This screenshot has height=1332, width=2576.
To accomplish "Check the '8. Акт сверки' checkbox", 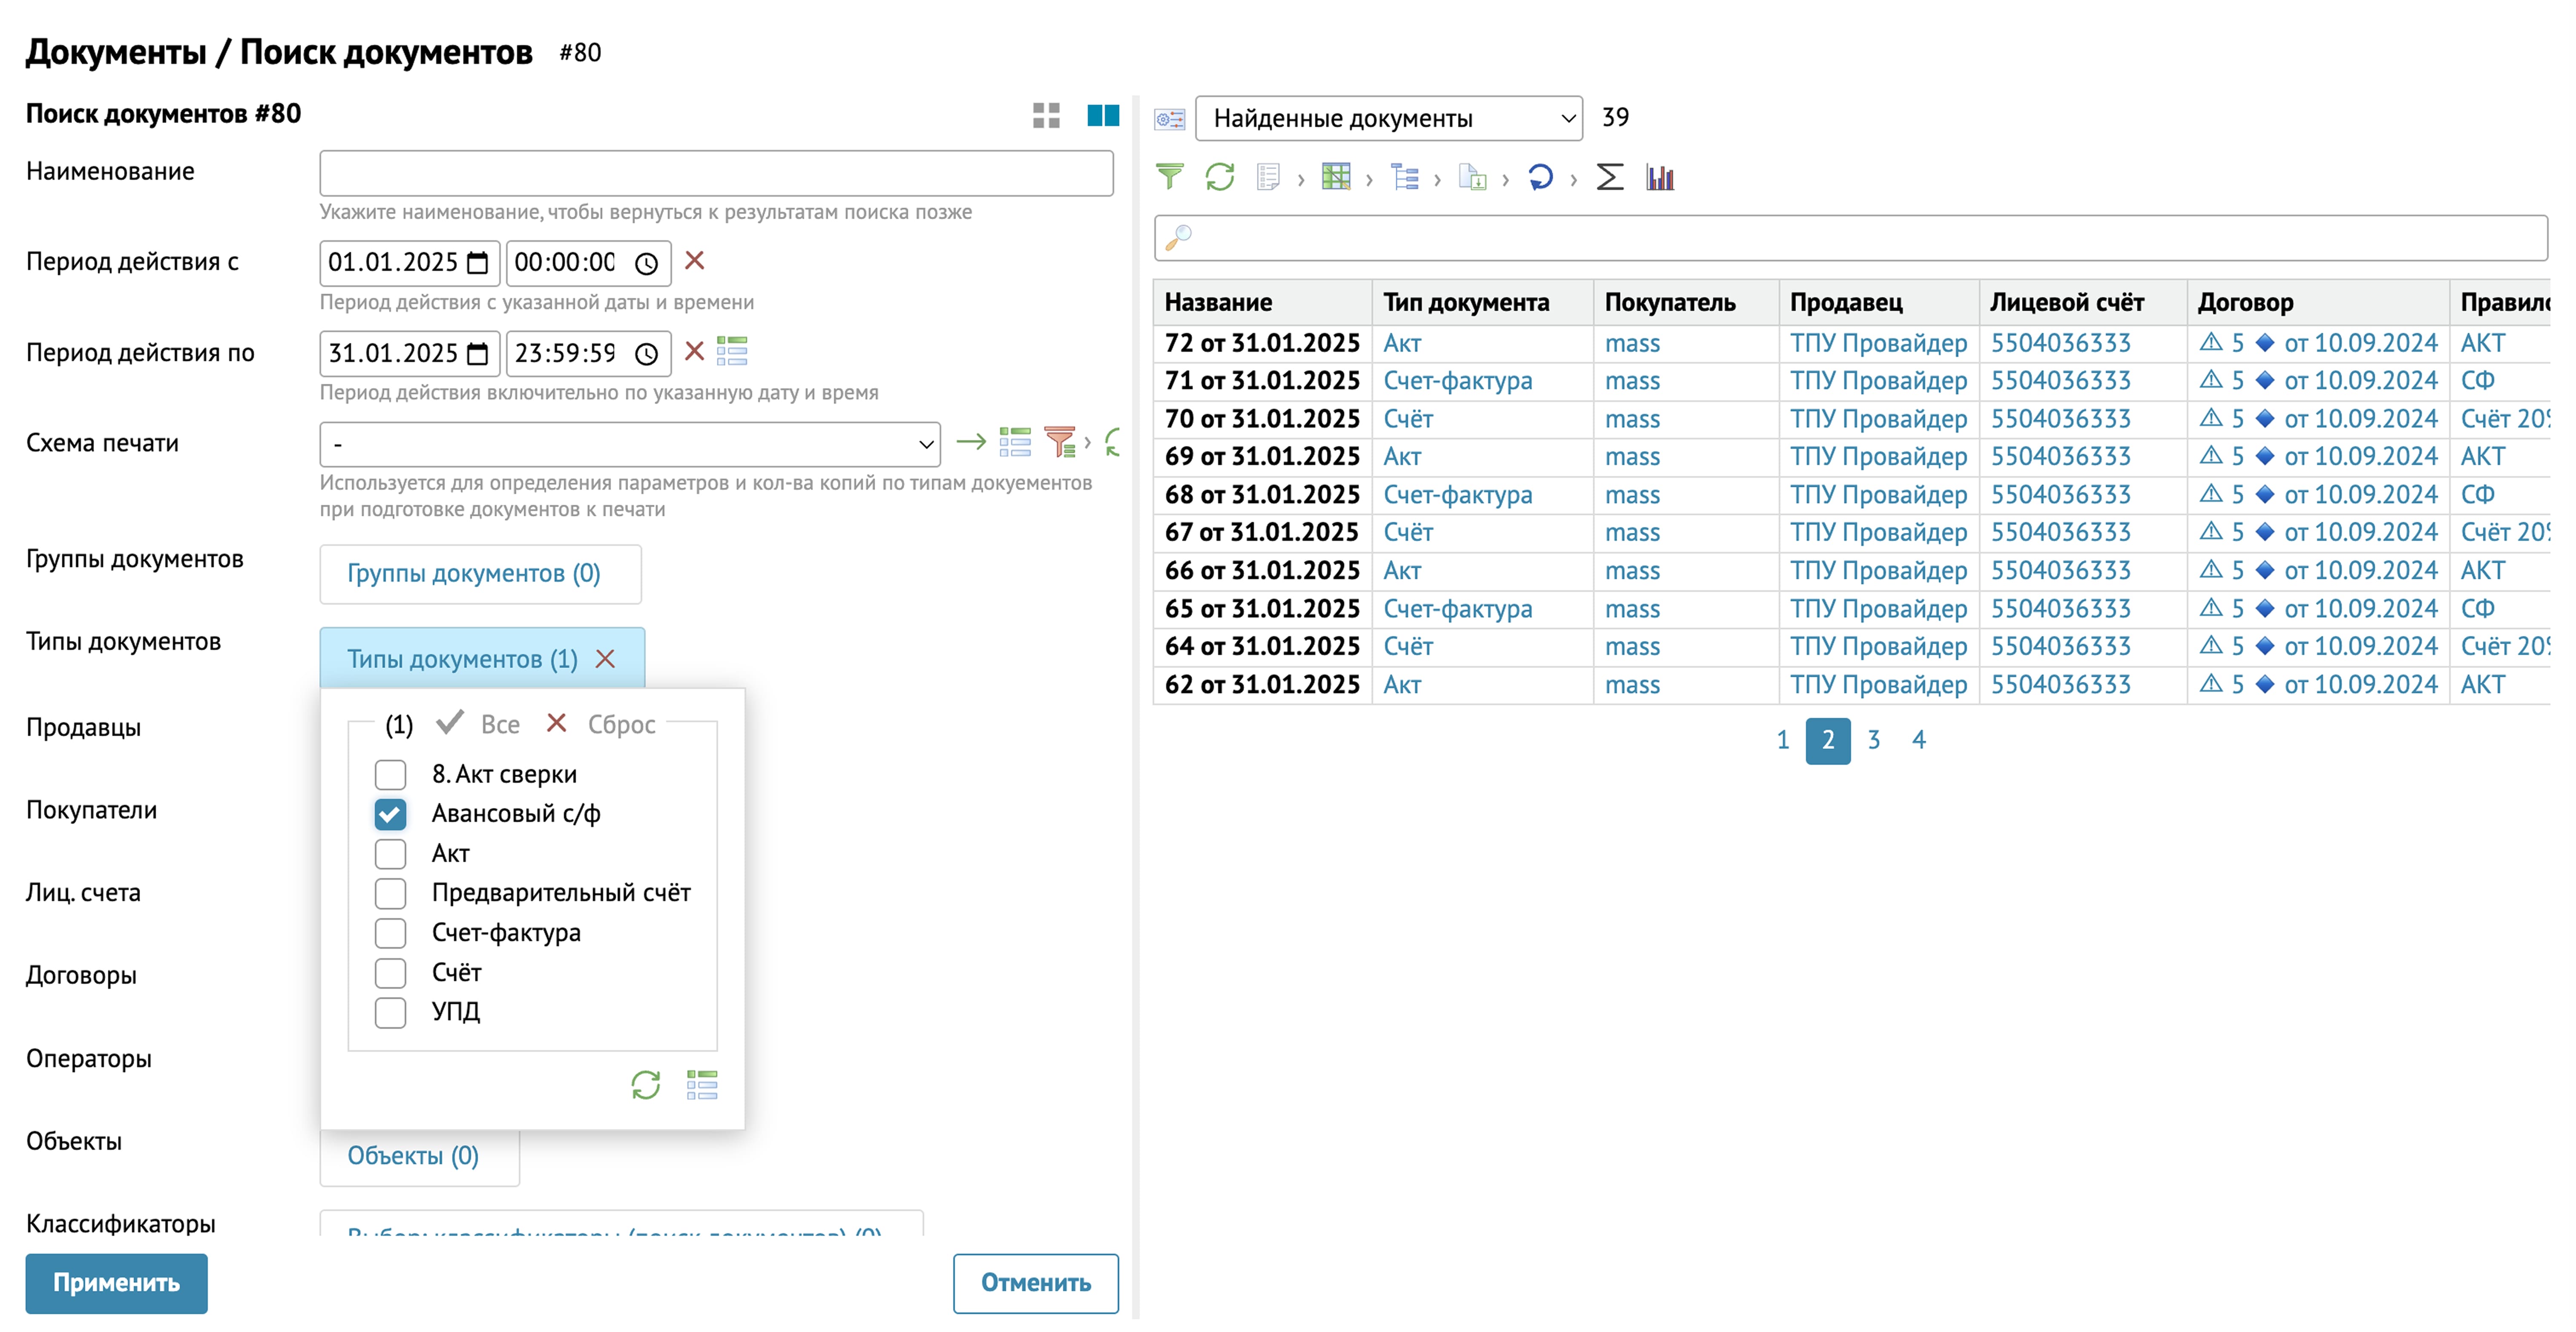I will [x=390, y=774].
